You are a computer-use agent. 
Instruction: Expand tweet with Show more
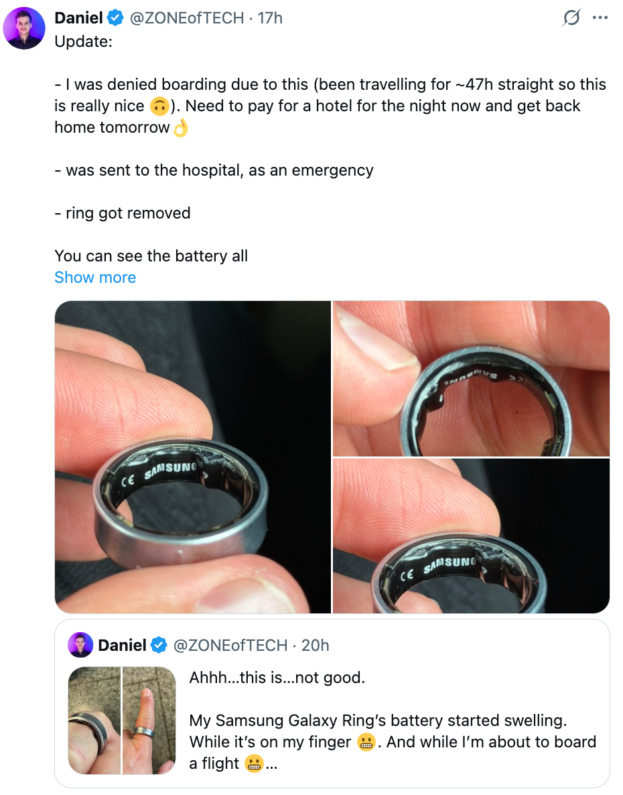[x=95, y=278]
